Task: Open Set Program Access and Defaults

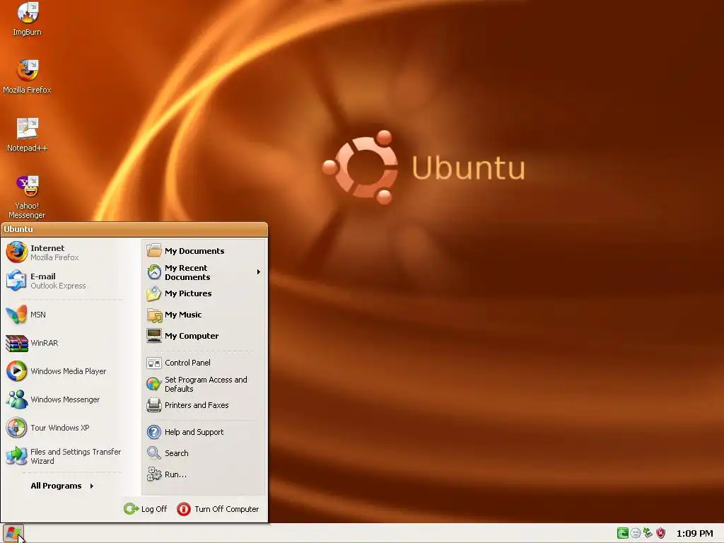Action: pos(204,384)
